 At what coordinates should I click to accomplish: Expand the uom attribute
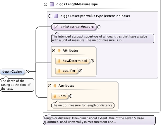coord(71,96)
